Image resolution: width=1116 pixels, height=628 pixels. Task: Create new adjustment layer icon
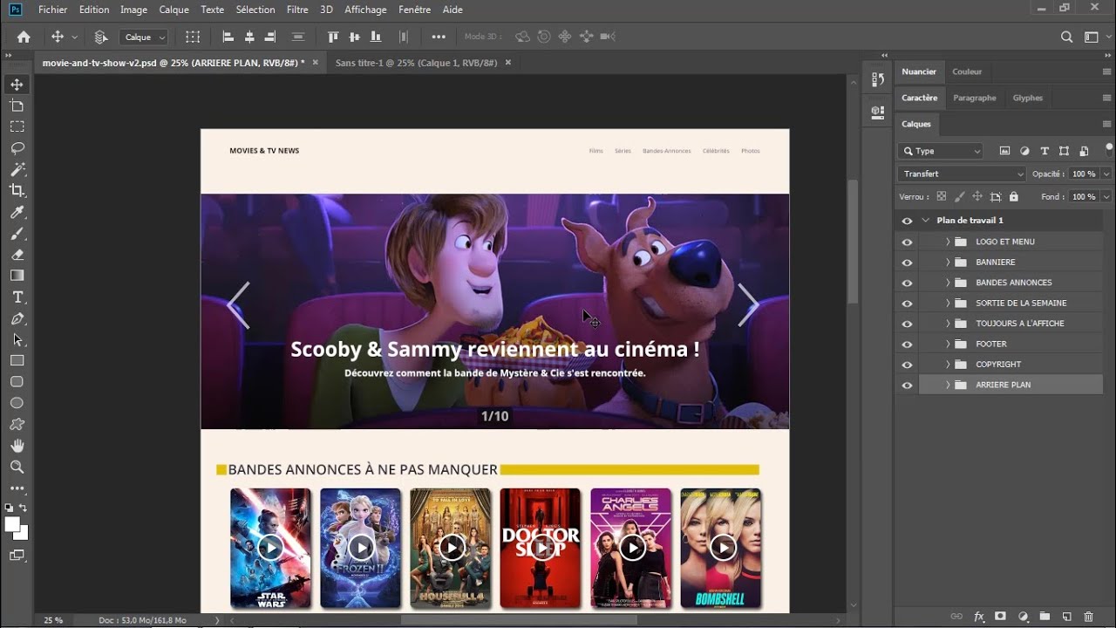click(1023, 617)
